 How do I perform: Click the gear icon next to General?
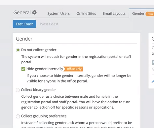(x=34, y=12)
